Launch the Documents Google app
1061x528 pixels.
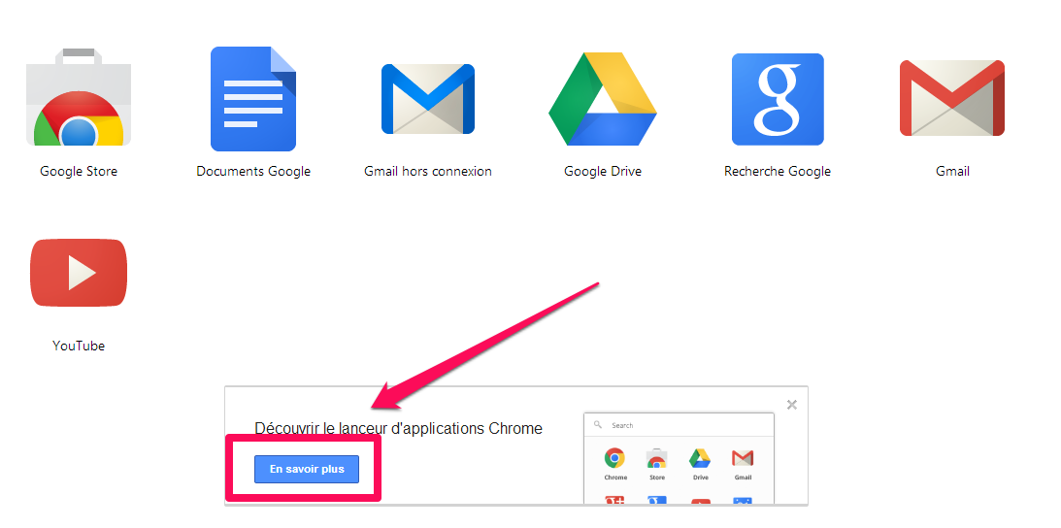tap(253, 99)
